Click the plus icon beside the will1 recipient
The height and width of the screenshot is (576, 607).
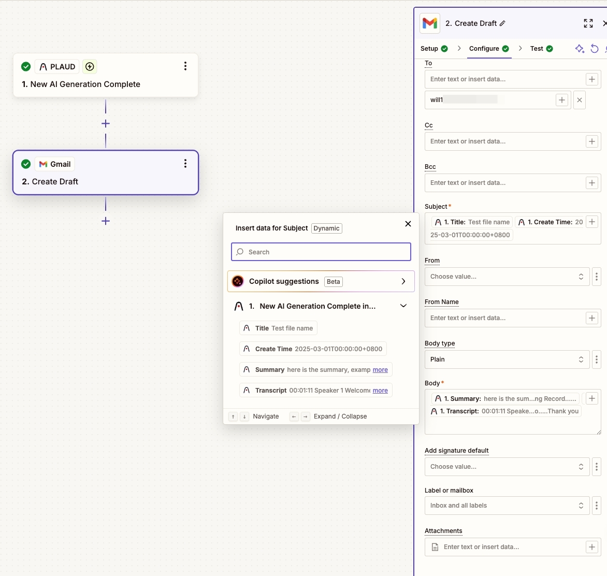[x=562, y=100]
